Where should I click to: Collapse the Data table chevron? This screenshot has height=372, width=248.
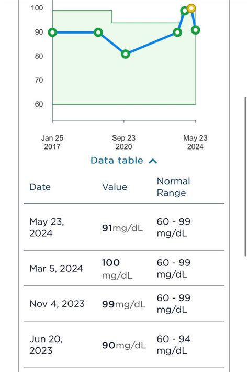tap(153, 161)
